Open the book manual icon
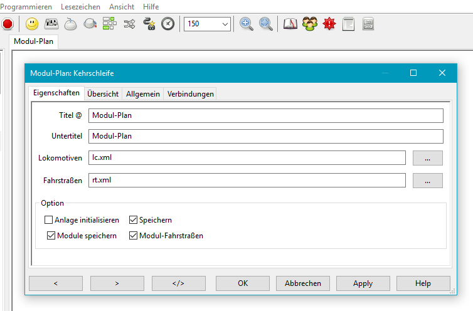Image resolution: width=473 pixels, height=311 pixels. coord(290,24)
